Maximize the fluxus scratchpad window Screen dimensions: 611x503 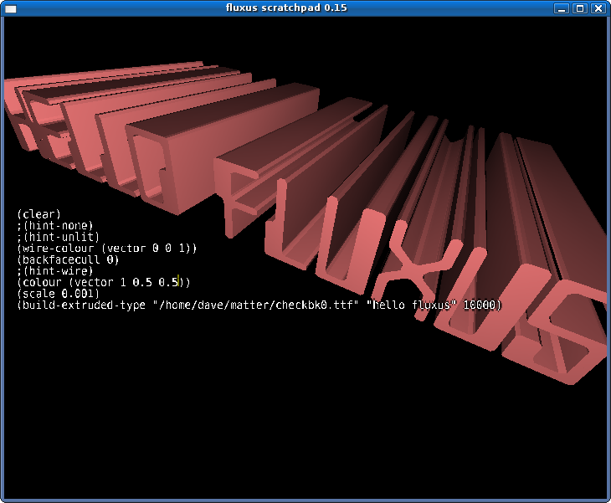pyautogui.click(x=580, y=8)
